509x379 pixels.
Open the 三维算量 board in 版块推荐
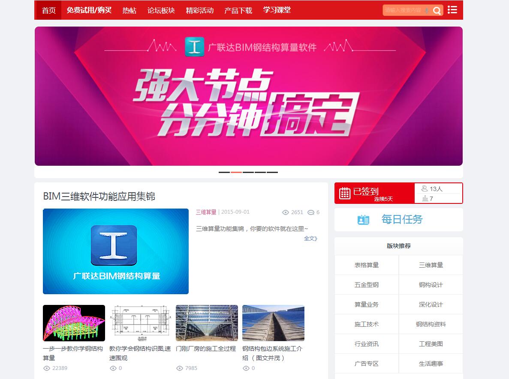point(431,265)
